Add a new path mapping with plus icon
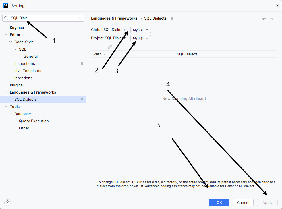 point(95,47)
